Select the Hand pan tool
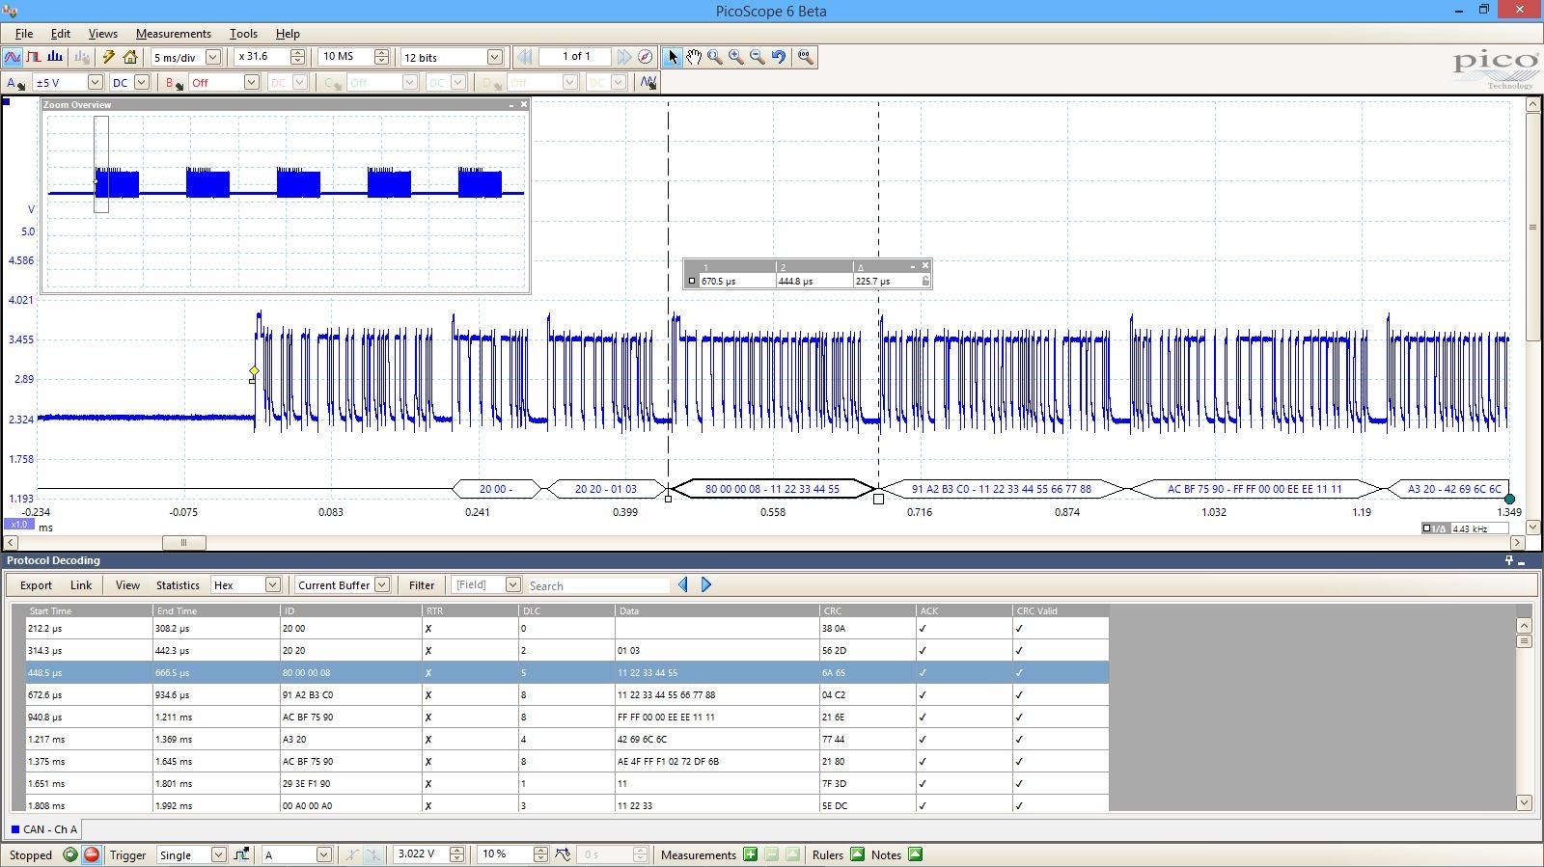Viewport: 1544px width, 867px height. click(x=694, y=57)
